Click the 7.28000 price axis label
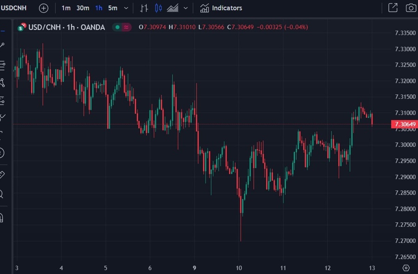The height and width of the screenshot is (274, 418). (405, 209)
